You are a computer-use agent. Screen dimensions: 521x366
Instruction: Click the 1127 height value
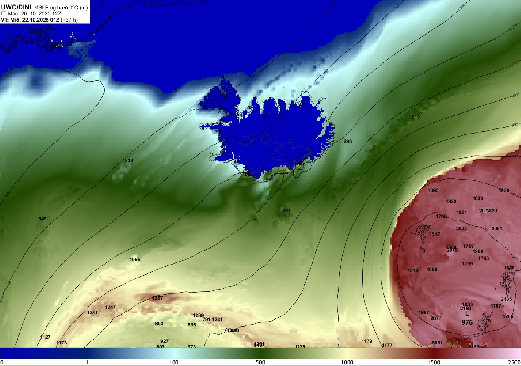(45, 337)
